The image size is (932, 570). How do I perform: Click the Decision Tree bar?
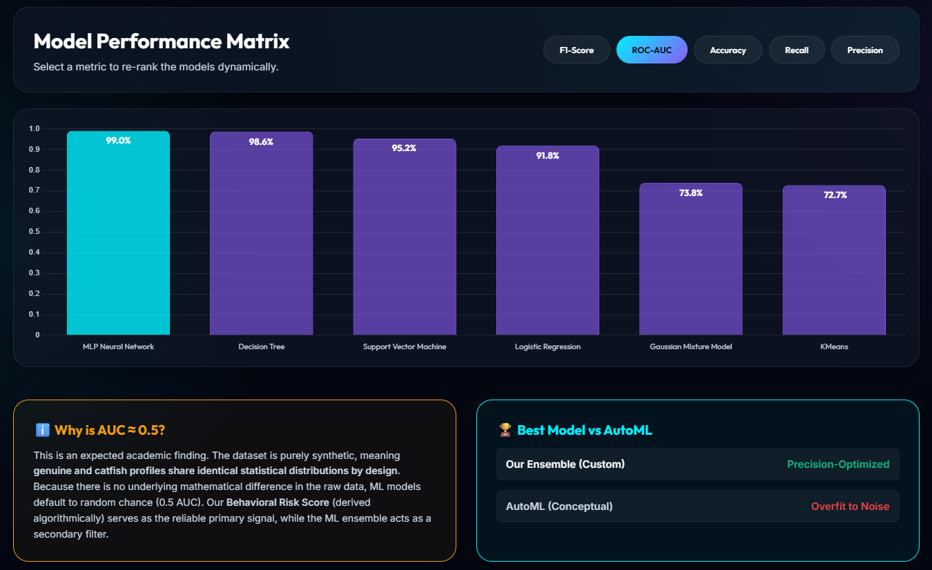[261, 234]
